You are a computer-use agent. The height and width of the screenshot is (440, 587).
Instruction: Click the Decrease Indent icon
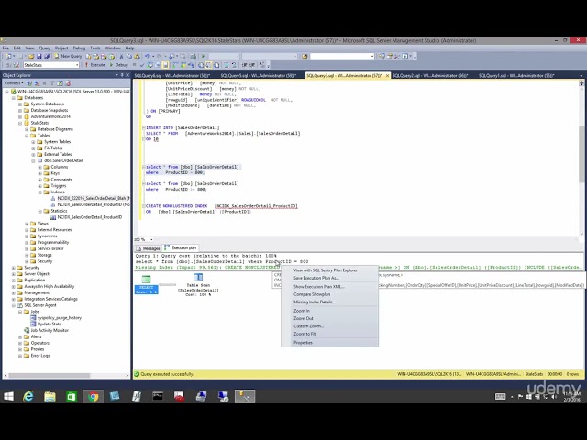coord(244,65)
